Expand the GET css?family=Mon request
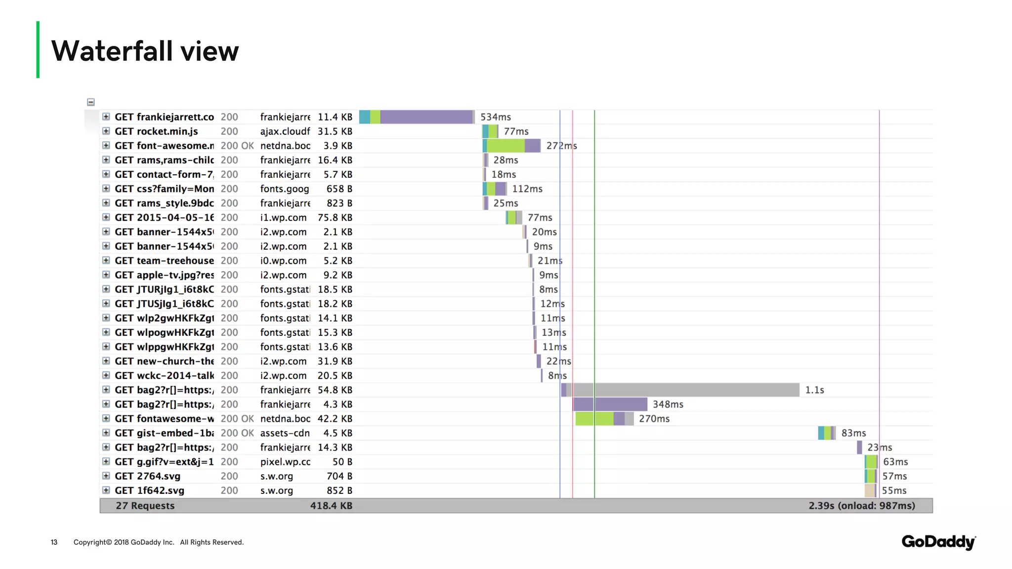Screen dimensions: 1012x569 (106, 188)
